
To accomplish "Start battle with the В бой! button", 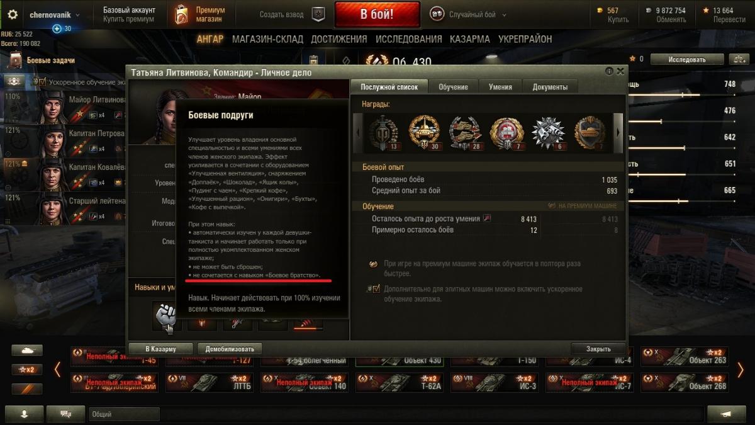I will coord(377,14).
